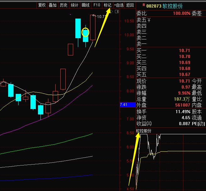This screenshot has width=206, height=191.
Task: Click the 买三 bid price 10.69
Action: [x=184, y=62]
